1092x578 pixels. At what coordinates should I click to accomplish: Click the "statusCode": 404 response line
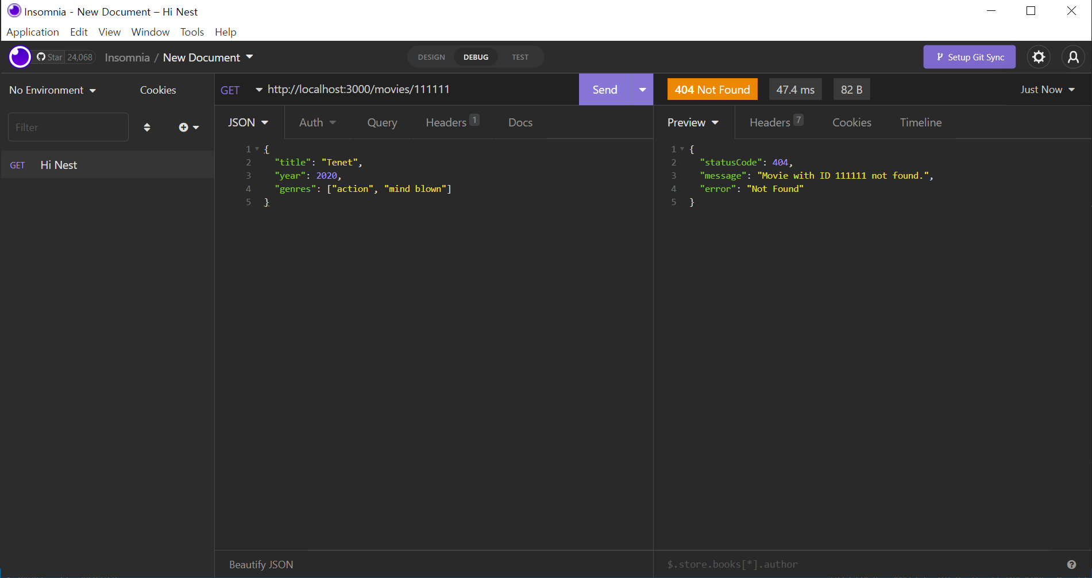(x=746, y=162)
